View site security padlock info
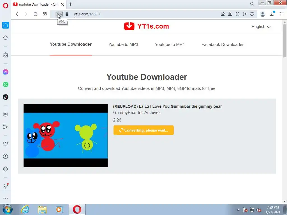 [67, 14]
